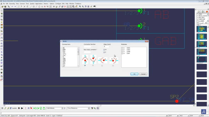The image size is (209, 117).
Task: Select the Circle drawing tool
Action: pos(39,6)
